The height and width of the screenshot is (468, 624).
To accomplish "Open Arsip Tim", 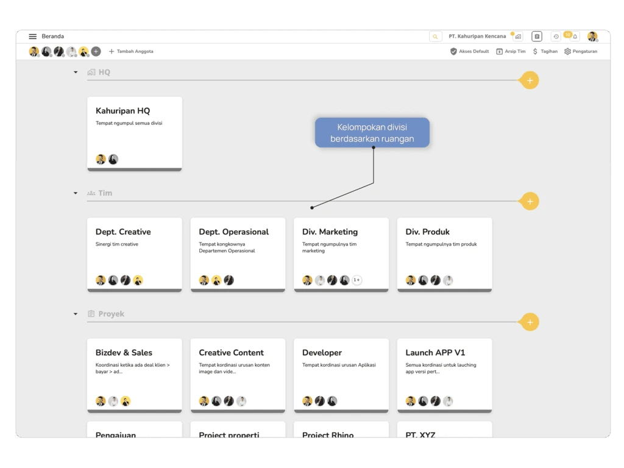I will click(511, 51).
